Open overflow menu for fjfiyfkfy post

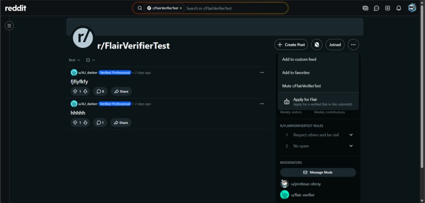click(x=262, y=73)
